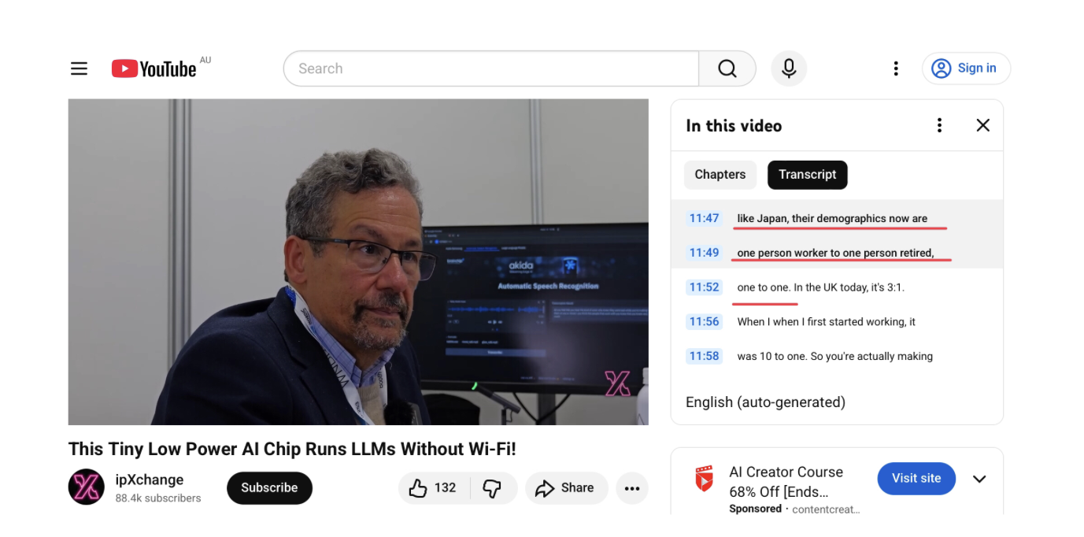Click the Search input field
1084x537 pixels.
(490, 69)
